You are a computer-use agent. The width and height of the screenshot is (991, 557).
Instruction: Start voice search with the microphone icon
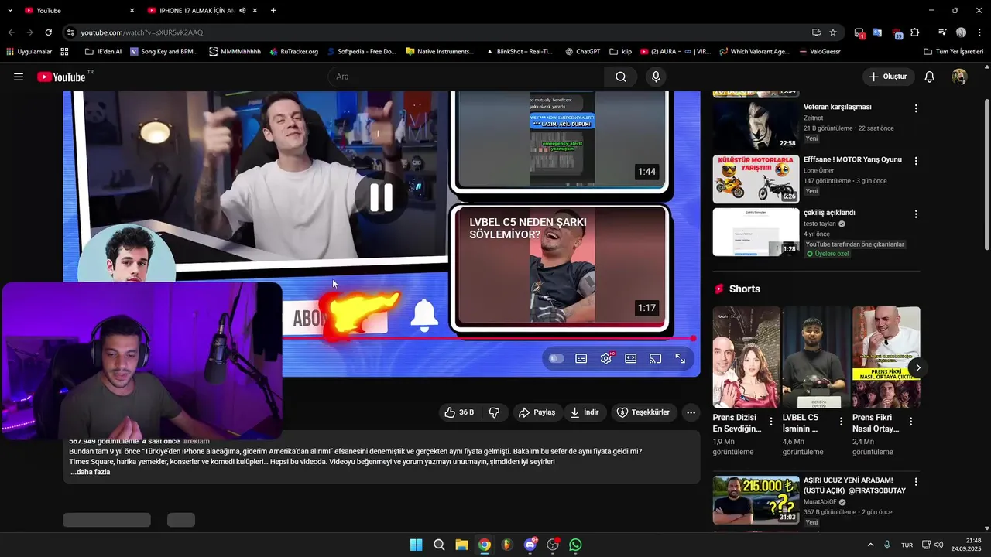[656, 77]
